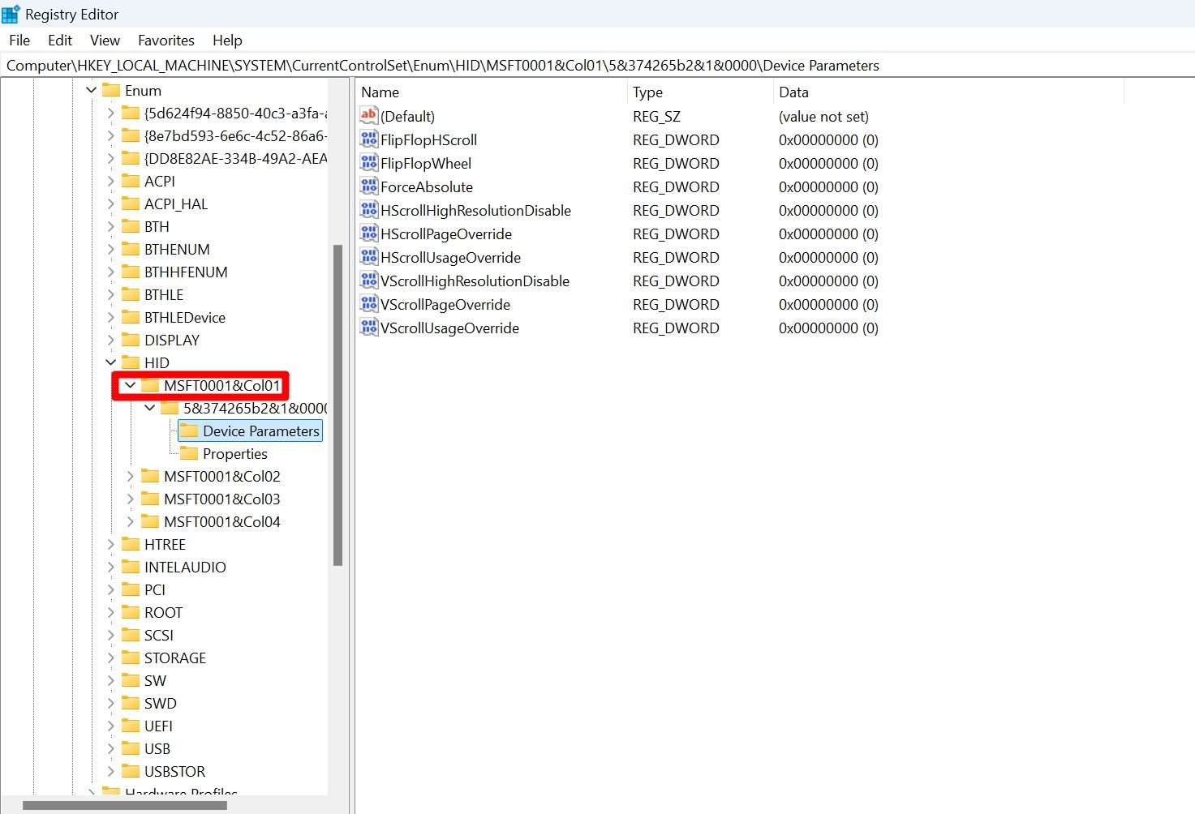1195x814 pixels.
Task: Select the SW tree item
Action: 155,680
